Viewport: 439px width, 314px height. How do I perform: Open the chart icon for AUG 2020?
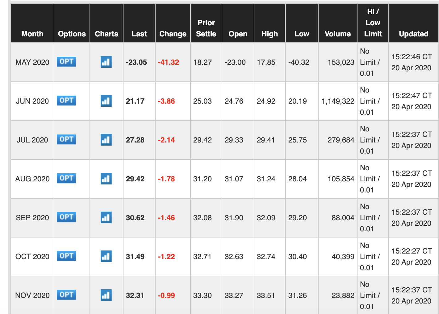pos(106,179)
